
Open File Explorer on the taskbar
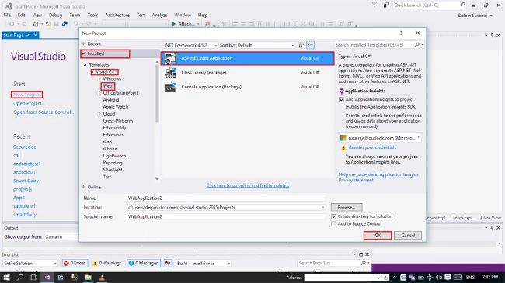[89, 278]
